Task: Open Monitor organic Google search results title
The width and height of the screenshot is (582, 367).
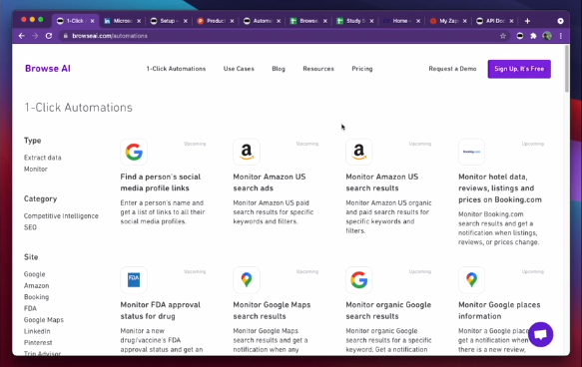Action: coord(388,310)
